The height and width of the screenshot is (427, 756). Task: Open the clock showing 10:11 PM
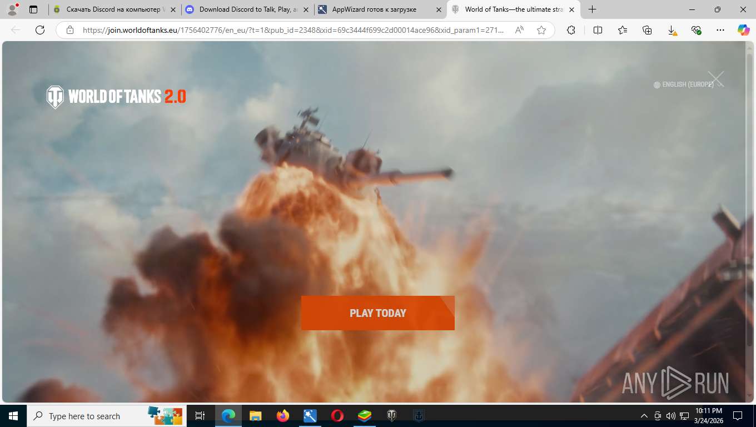click(709, 416)
